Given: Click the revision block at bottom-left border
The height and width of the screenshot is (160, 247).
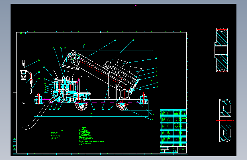Looking at the screenshot, I should [x=15, y=145].
